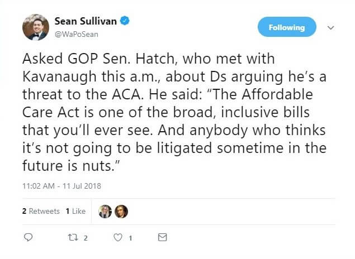Click the word Kavanaugh in tweet
355x259 pixels.
(x=60, y=77)
